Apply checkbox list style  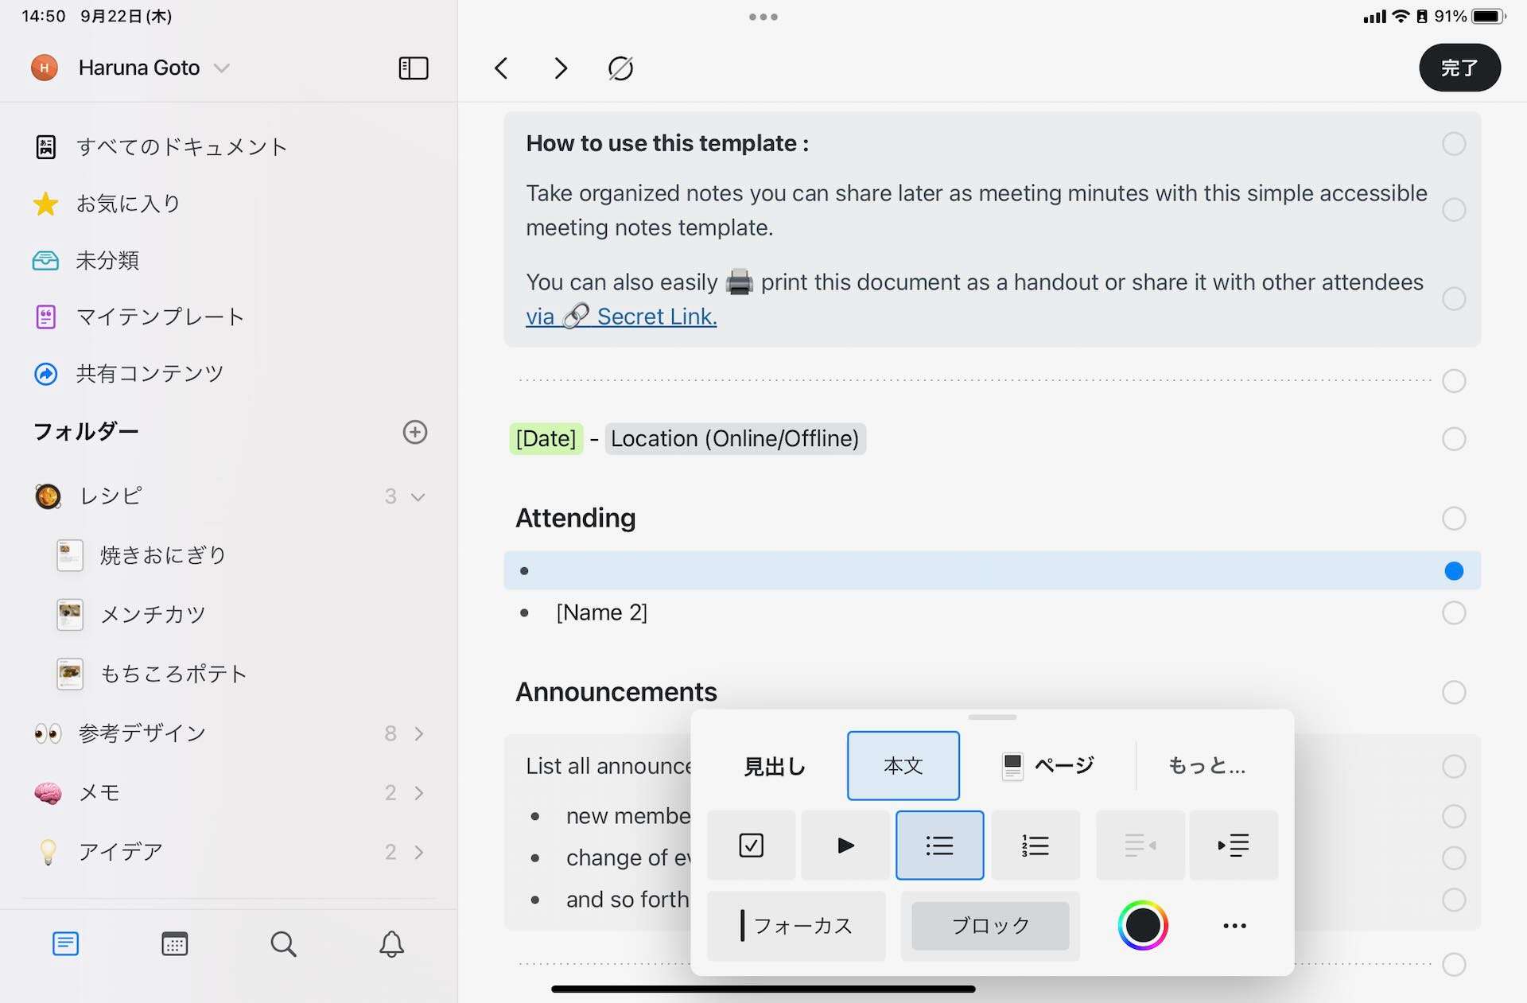tap(751, 845)
